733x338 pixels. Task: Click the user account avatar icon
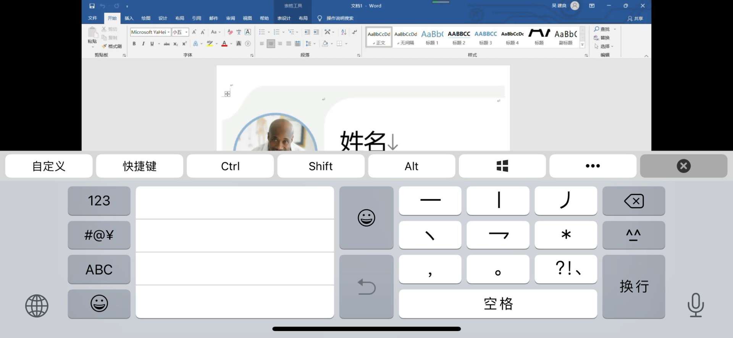[575, 5]
